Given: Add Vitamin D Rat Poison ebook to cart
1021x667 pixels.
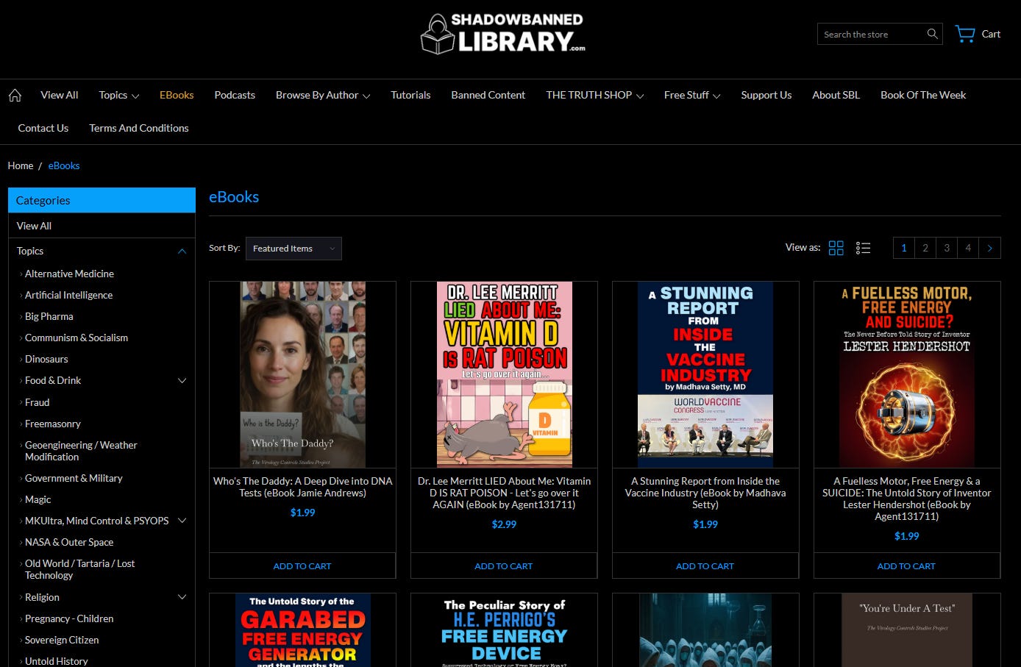Looking at the screenshot, I should pyautogui.click(x=504, y=566).
